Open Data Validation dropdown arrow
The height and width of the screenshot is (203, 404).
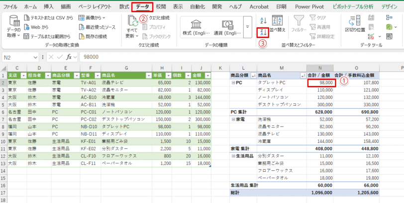click(379, 37)
